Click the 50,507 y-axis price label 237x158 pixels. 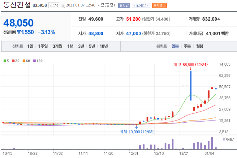pyautogui.click(x=225, y=87)
